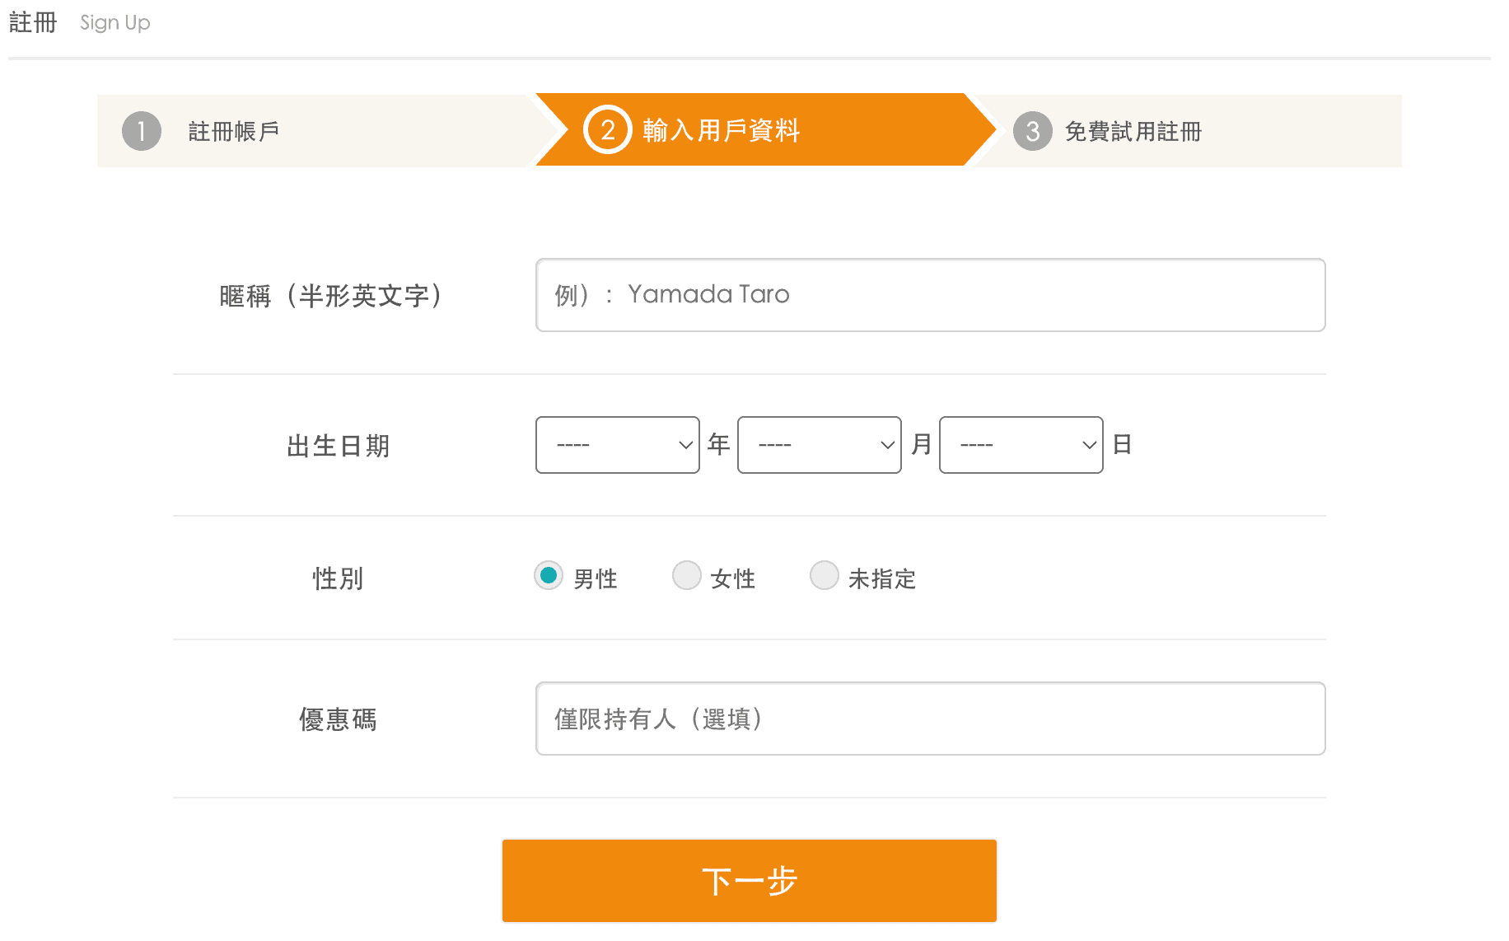Click the Sign Up subtitle text
Viewport: 1509px width, 941px height.
(x=114, y=22)
